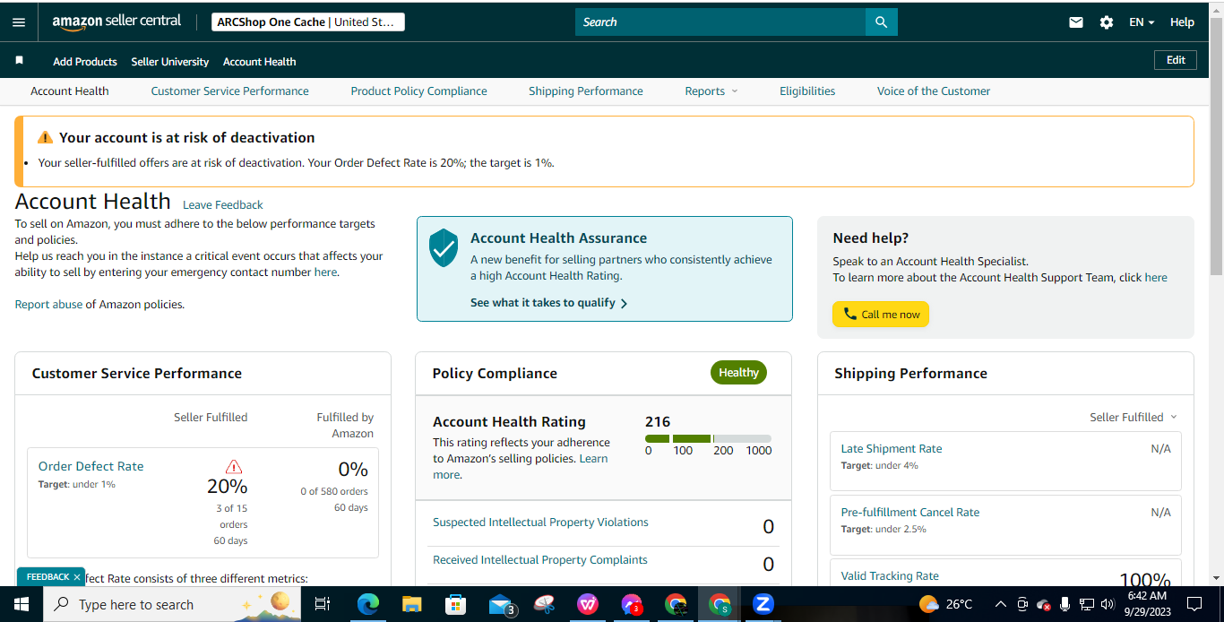
Task: Open WPS Office taskbar icon
Action: pyautogui.click(x=588, y=604)
